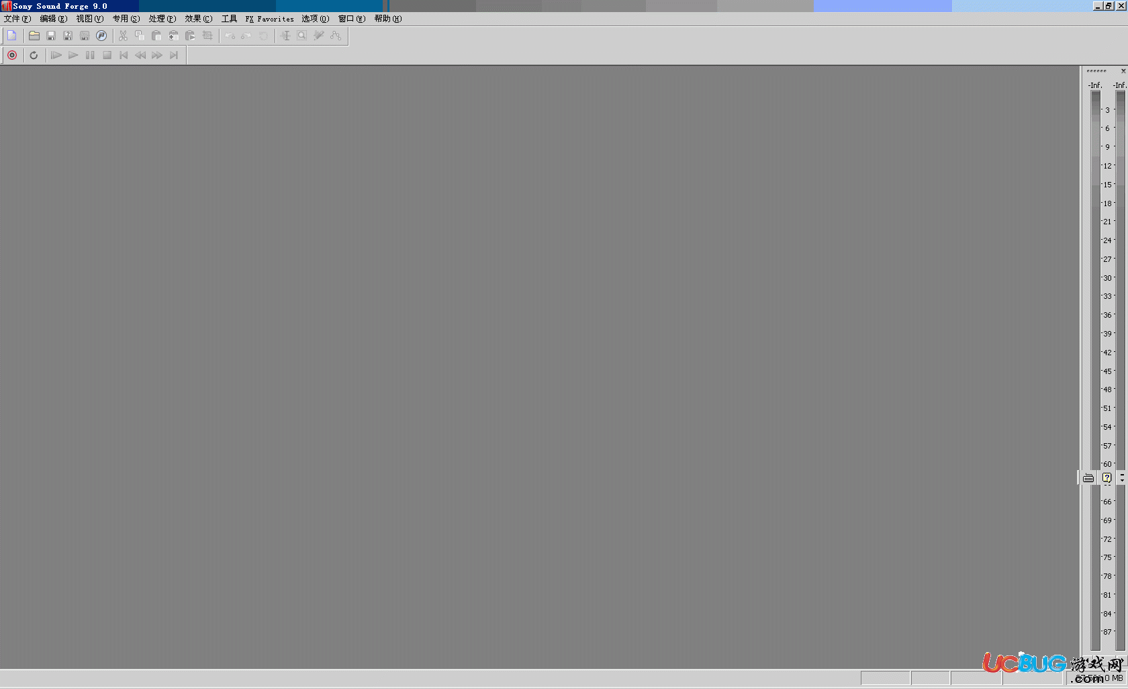The height and width of the screenshot is (689, 1128).
Task: Click the Rewind transport button
Action: pyautogui.click(x=140, y=55)
